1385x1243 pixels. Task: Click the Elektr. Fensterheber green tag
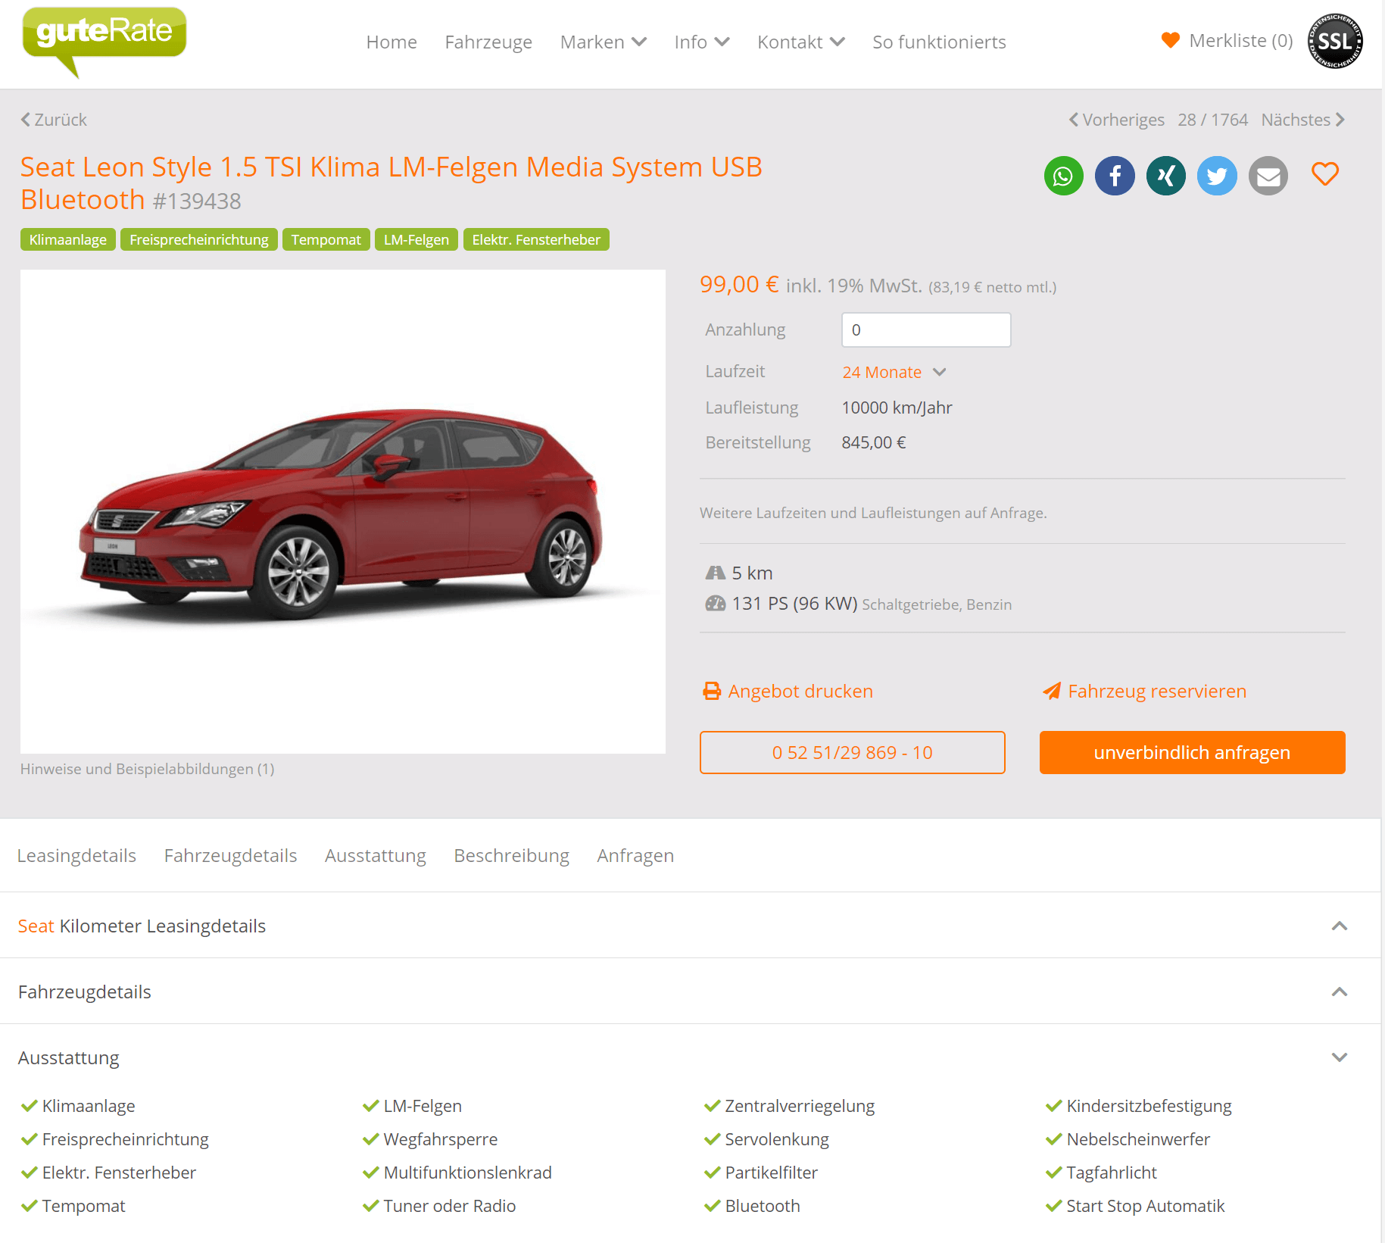point(536,239)
